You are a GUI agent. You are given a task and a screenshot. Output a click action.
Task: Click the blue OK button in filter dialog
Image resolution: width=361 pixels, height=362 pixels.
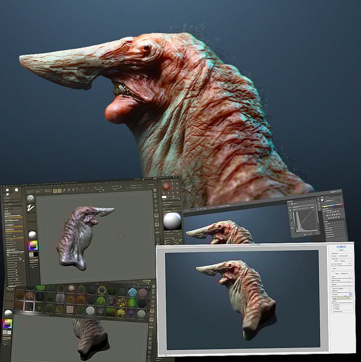341,247
